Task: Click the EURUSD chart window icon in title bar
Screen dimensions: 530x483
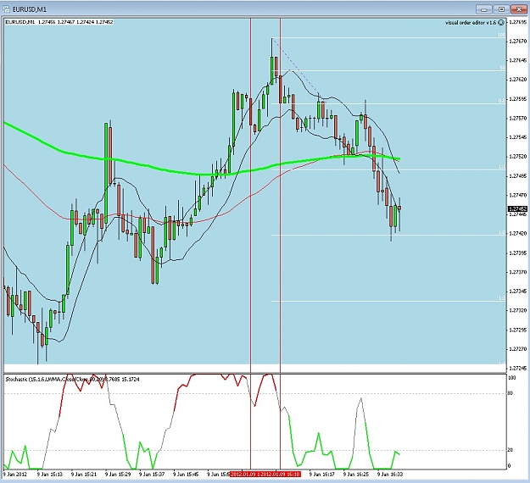Action: click(x=7, y=9)
